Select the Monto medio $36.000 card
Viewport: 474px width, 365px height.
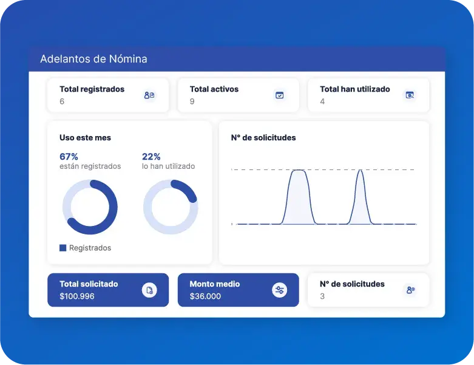(238, 290)
